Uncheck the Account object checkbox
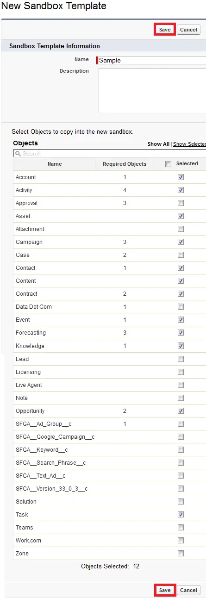206x598 pixels. (181, 177)
